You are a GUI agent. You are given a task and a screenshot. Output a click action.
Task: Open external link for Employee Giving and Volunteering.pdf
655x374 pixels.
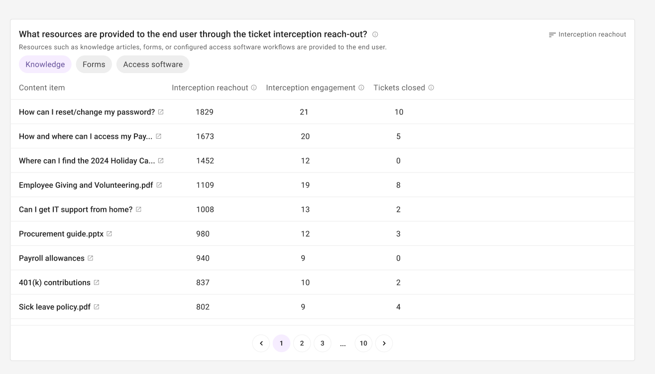(159, 185)
